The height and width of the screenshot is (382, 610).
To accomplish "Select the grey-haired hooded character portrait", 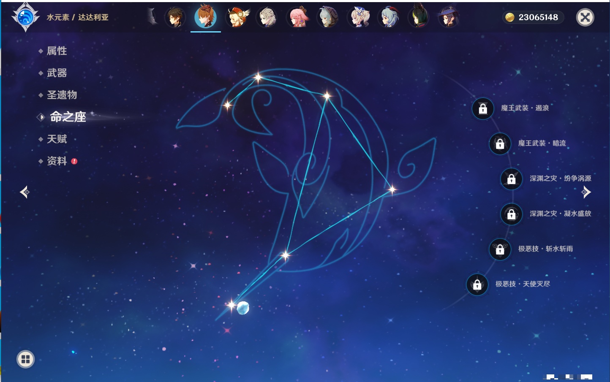I will point(328,17).
